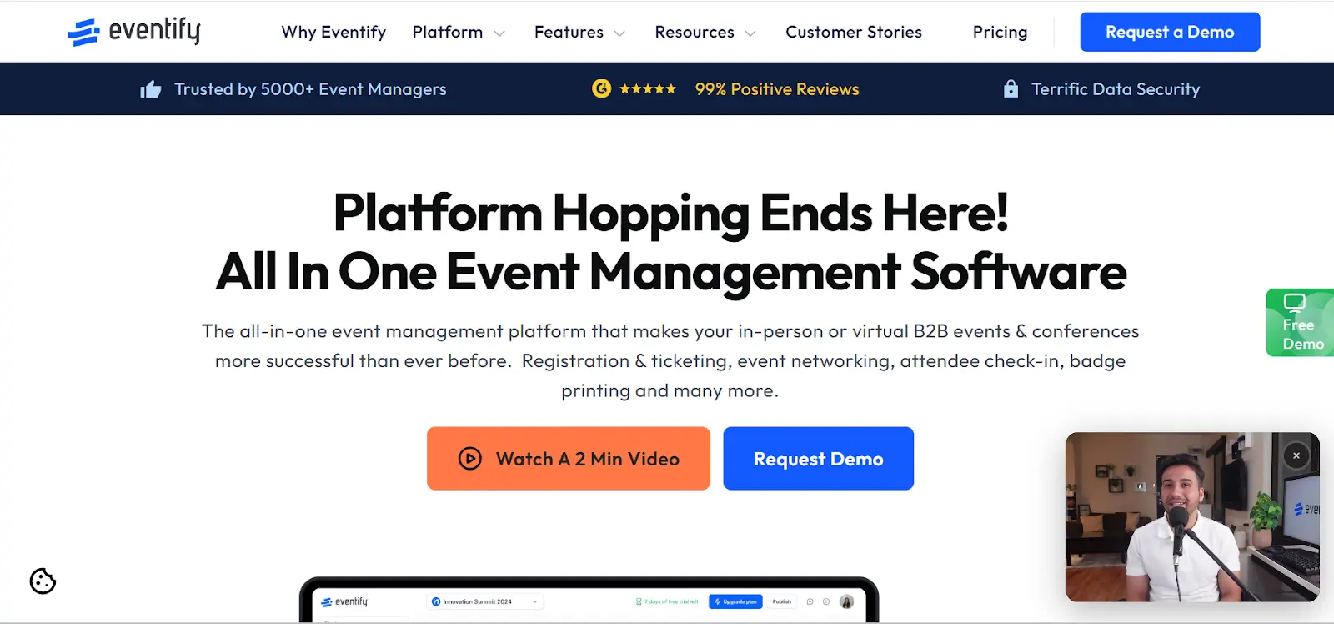Click the G2 badge icon
Image resolution: width=1334 pixels, height=624 pixels.
coord(601,88)
